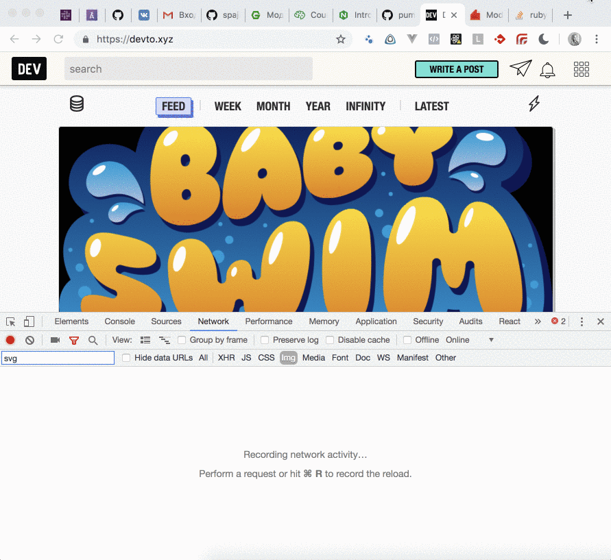Image resolution: width=611 pixels, height=560 pixels.
Task: Click the database stack icon
Action: click(x=77, y=104)
